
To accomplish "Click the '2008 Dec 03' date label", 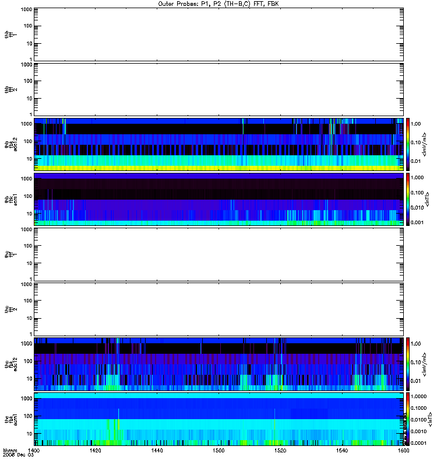I will pos(18,455).
